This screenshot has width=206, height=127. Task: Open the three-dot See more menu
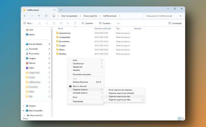[118, 23]
